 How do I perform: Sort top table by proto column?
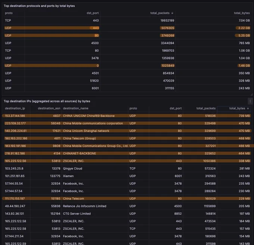point(9,13)
